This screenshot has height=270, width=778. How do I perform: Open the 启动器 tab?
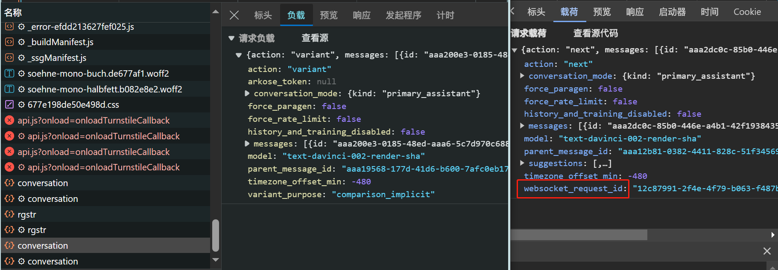tap(672, 12)
